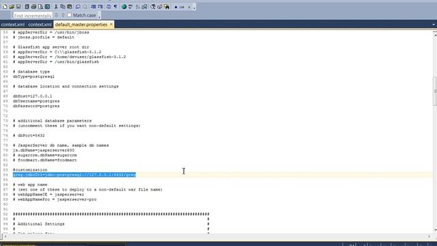Click the # web app name line
The height and width of the screenshot is (246, 437).
pos(30,184)
